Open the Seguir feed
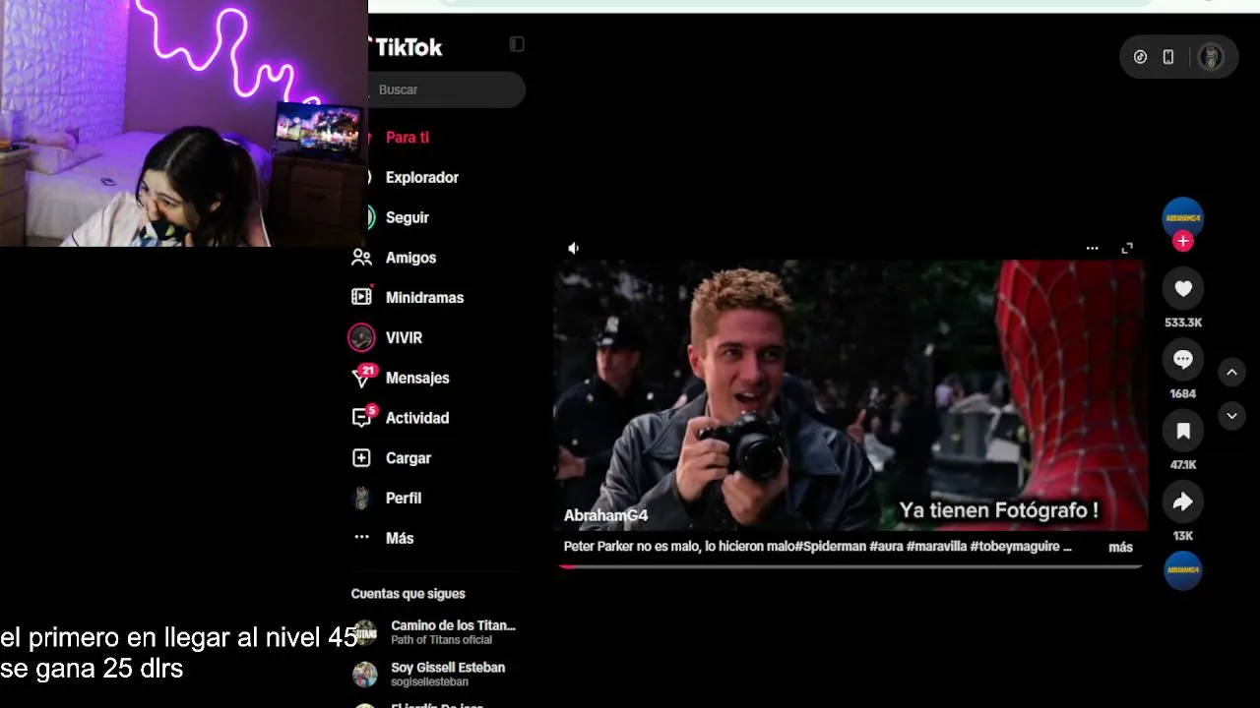The image size is (1260, 708). click(x=408, y=217)
